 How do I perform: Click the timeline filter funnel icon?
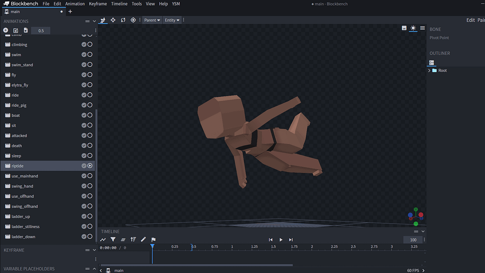[x=113, y=239]
